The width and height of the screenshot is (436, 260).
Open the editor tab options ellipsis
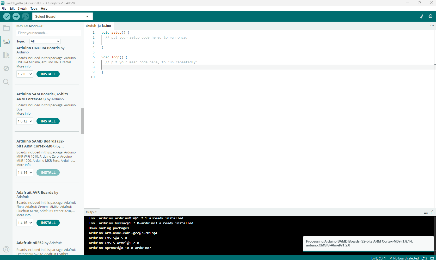[432, 26]
